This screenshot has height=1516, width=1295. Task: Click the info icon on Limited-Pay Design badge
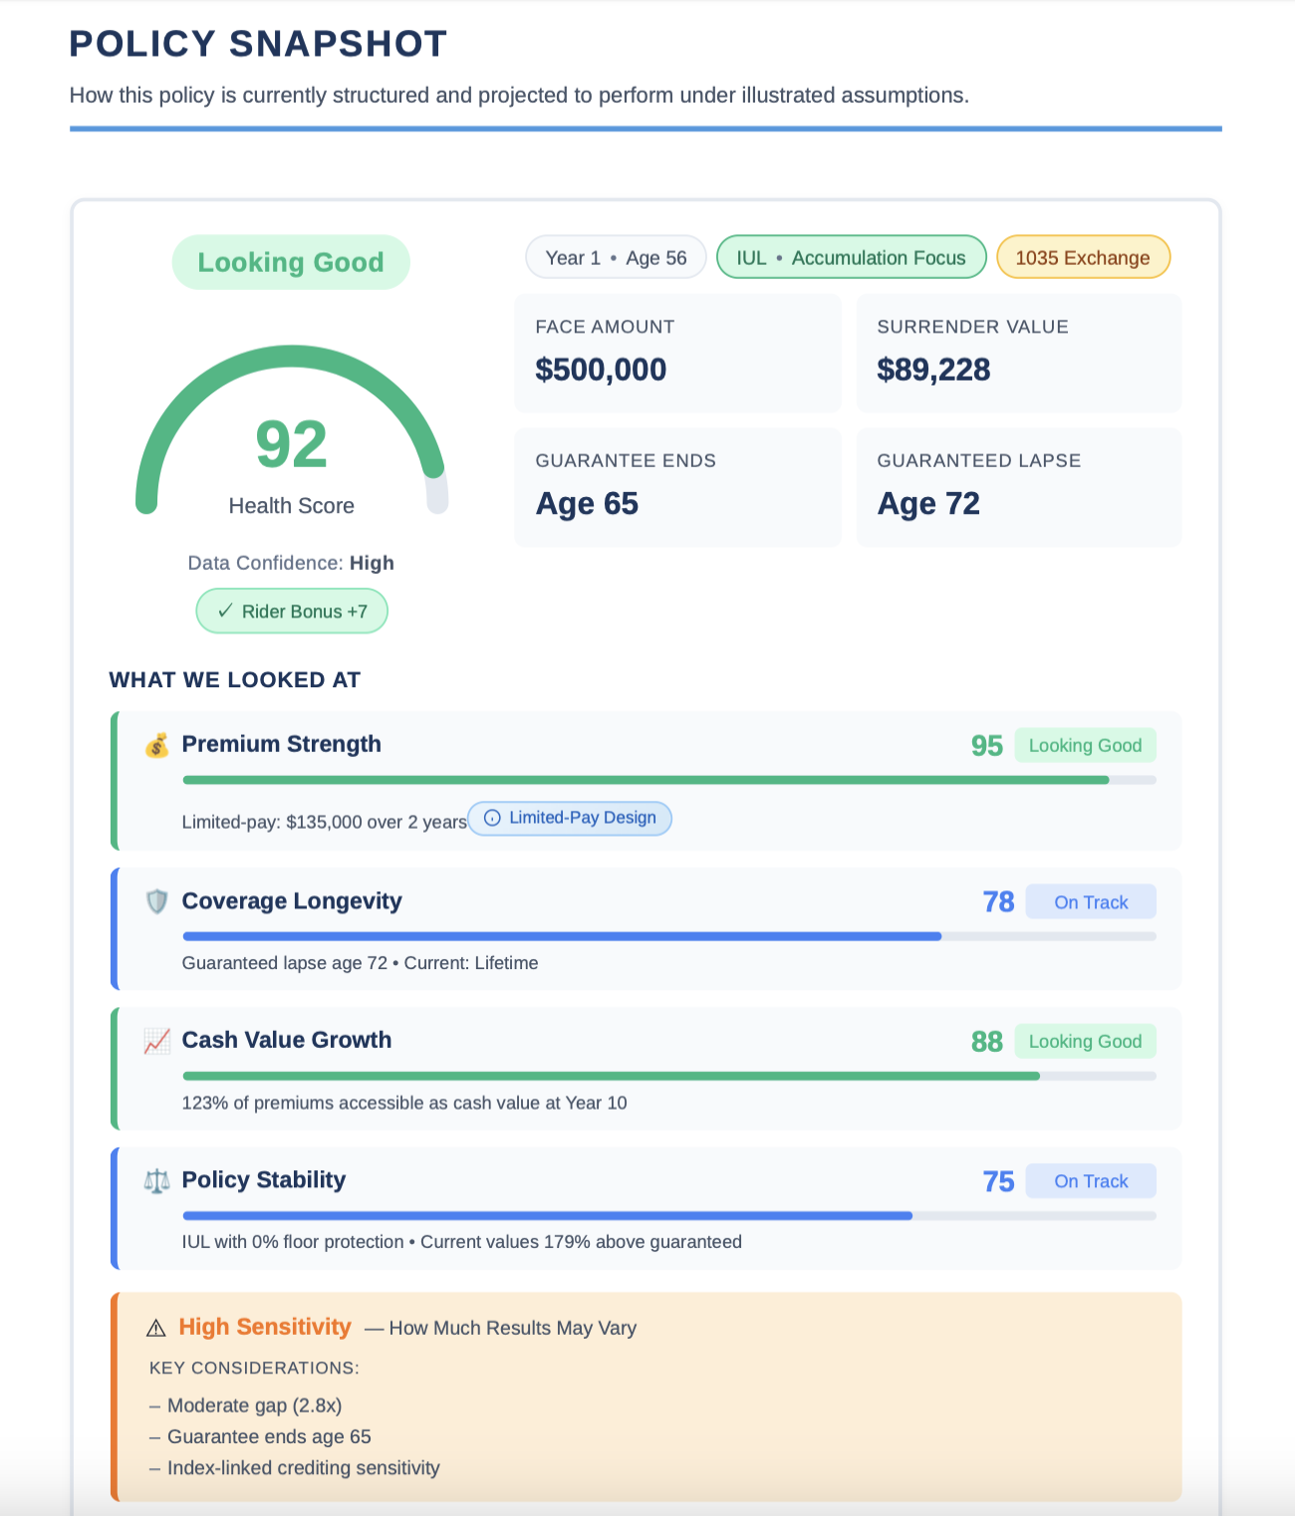pos(491,818)
